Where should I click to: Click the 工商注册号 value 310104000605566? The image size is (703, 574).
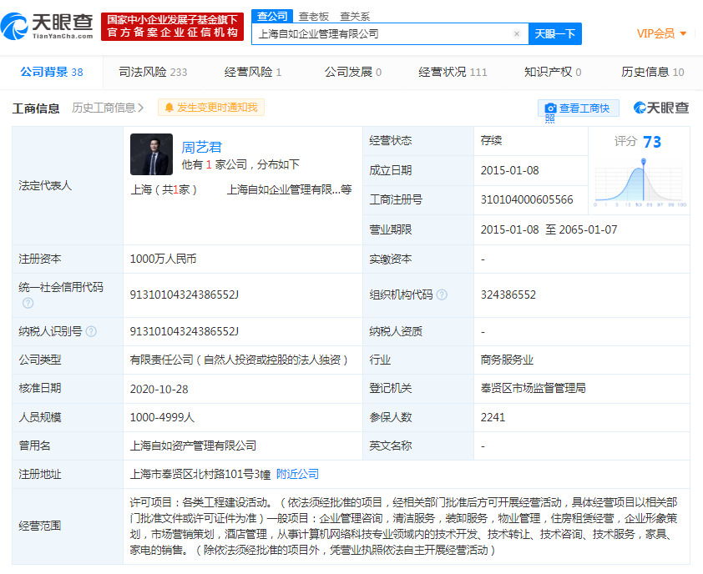tap(526, 200)
